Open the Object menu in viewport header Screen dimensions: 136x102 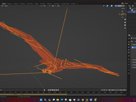(6, 6)
